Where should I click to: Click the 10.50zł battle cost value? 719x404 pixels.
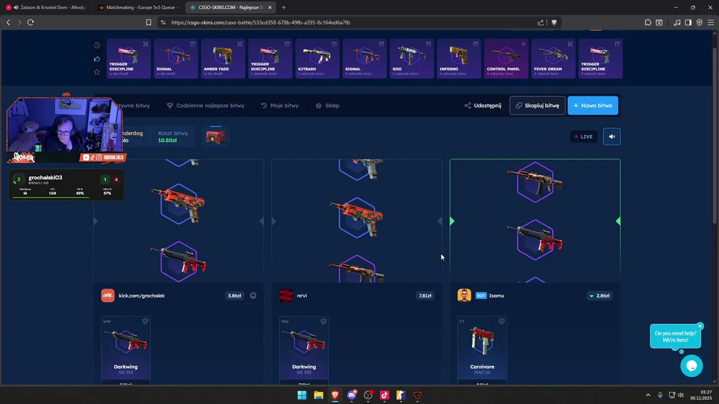[167, 140]
